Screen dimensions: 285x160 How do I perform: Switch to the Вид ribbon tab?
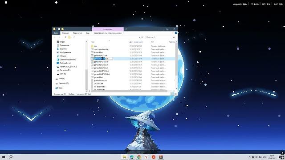point(88,33)
